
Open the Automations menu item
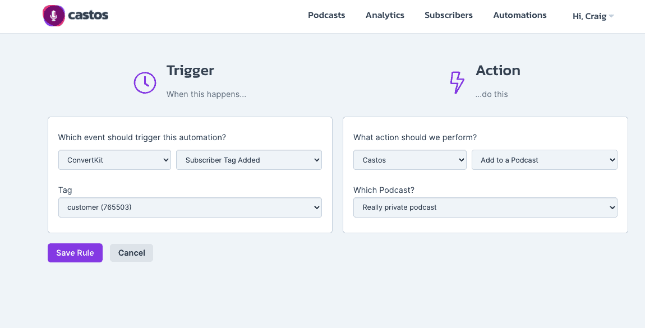click(520, 15)
